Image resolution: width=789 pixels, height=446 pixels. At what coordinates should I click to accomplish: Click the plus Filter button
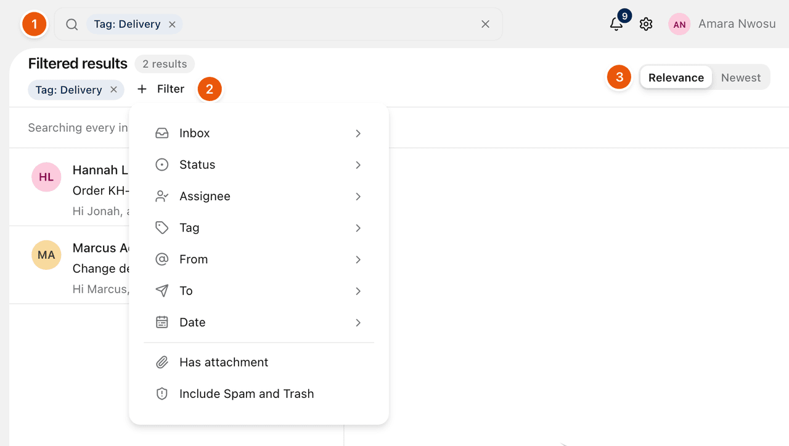pyautogui.click(x=160, y=89)
